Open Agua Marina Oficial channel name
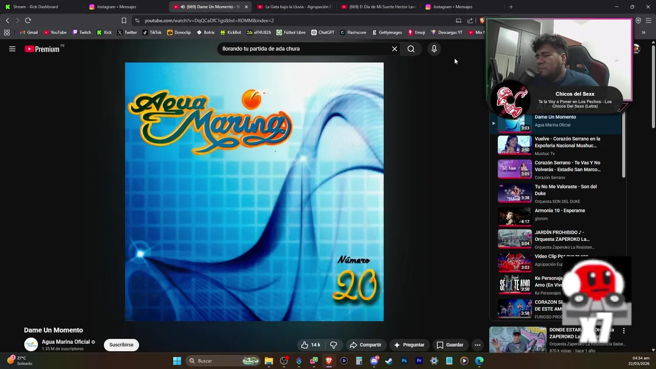Viewport: 656px width, 369px height. (66, 342)
